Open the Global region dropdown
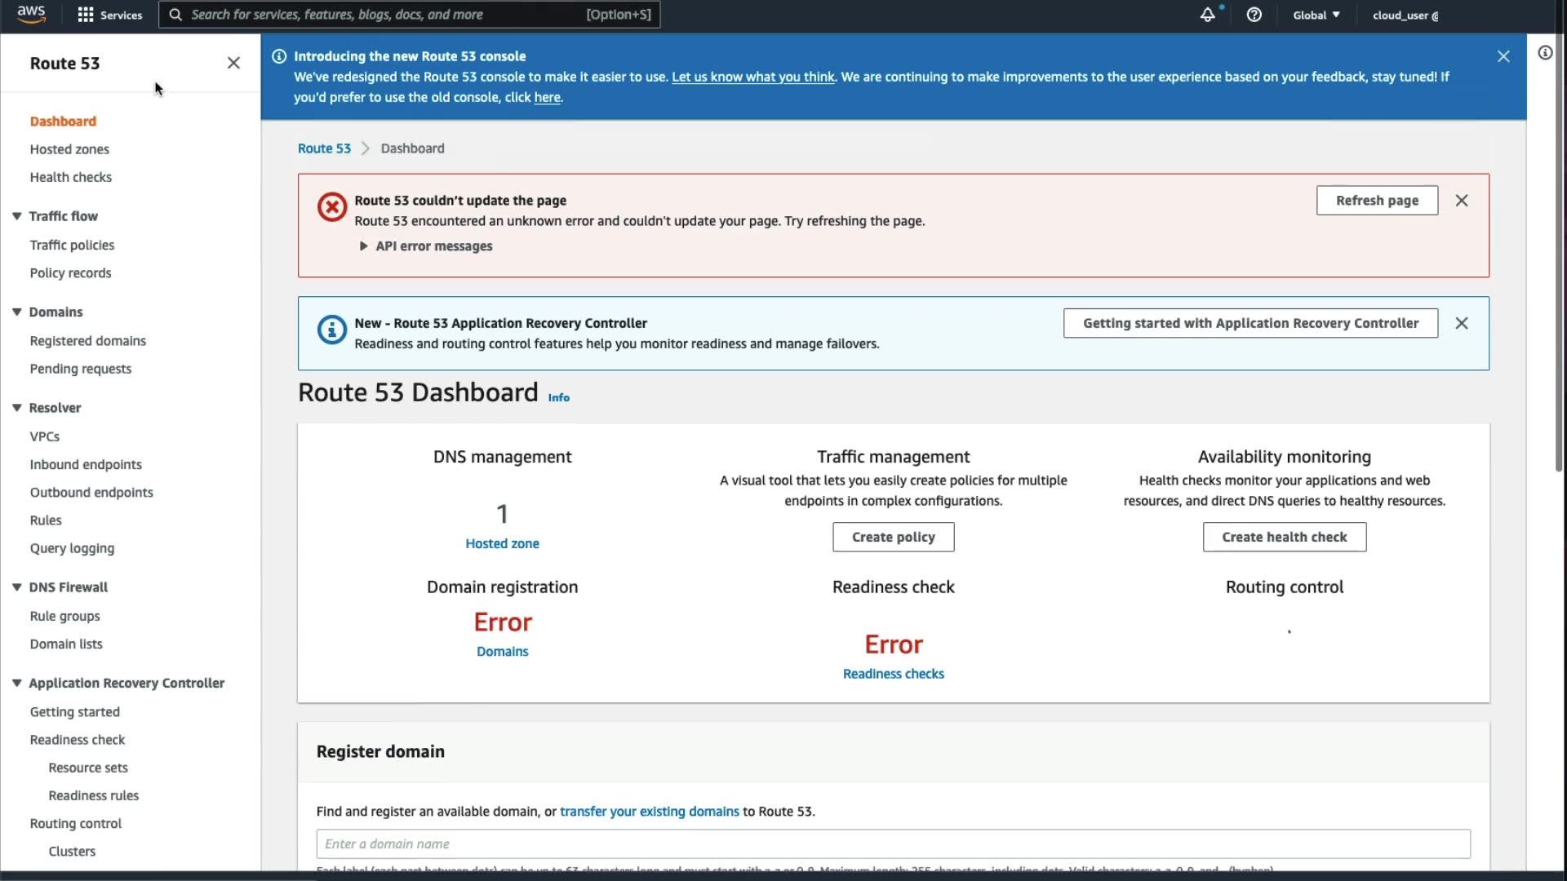 pyautogui.click(x=1316, y=15)
